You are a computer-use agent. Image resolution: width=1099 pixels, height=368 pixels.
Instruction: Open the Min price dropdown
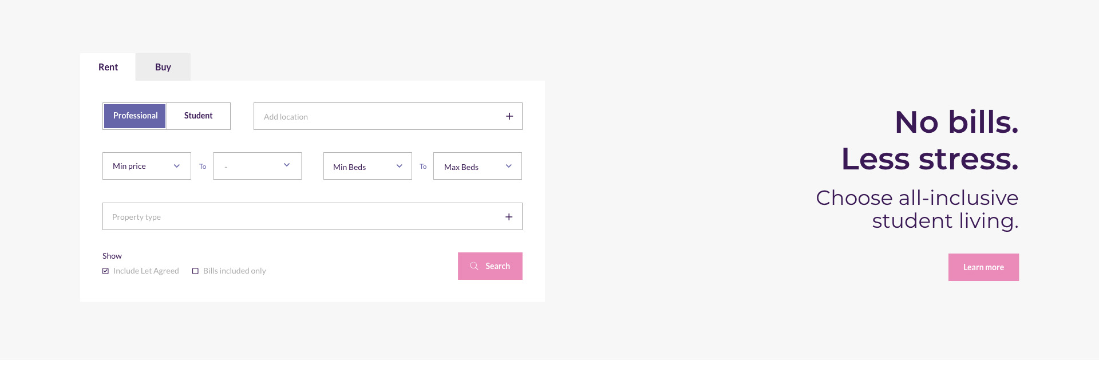[147, 165]
